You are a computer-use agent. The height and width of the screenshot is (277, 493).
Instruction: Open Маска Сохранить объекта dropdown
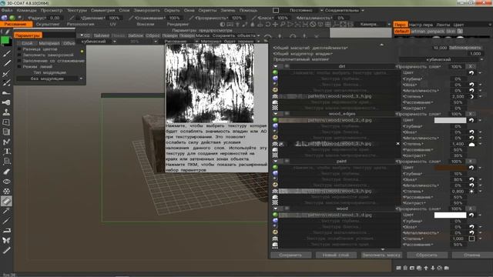tap(228, 35)
